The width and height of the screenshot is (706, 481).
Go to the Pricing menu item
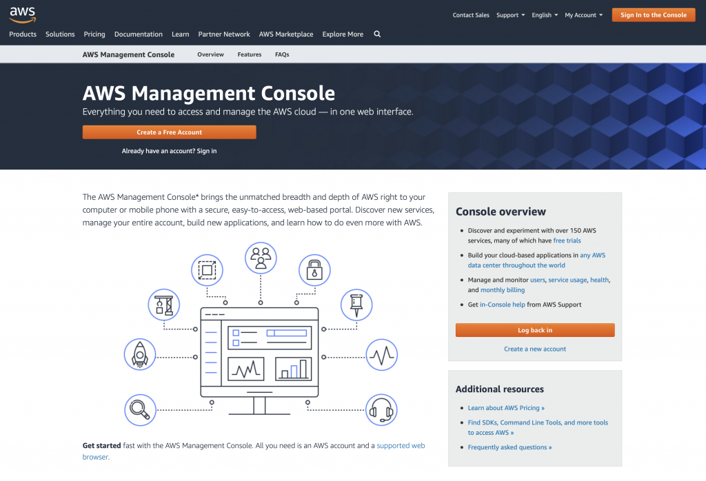coord(94,34)
